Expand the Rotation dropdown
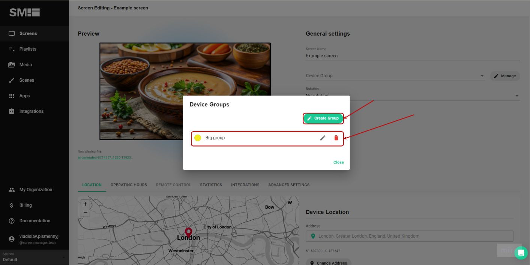530x265 pixels. coord(413,96)
